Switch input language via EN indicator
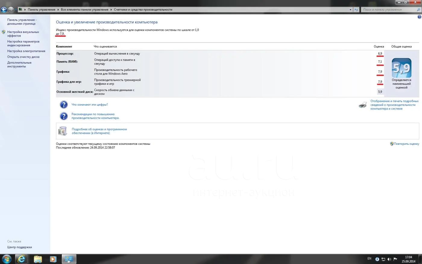 369,259
